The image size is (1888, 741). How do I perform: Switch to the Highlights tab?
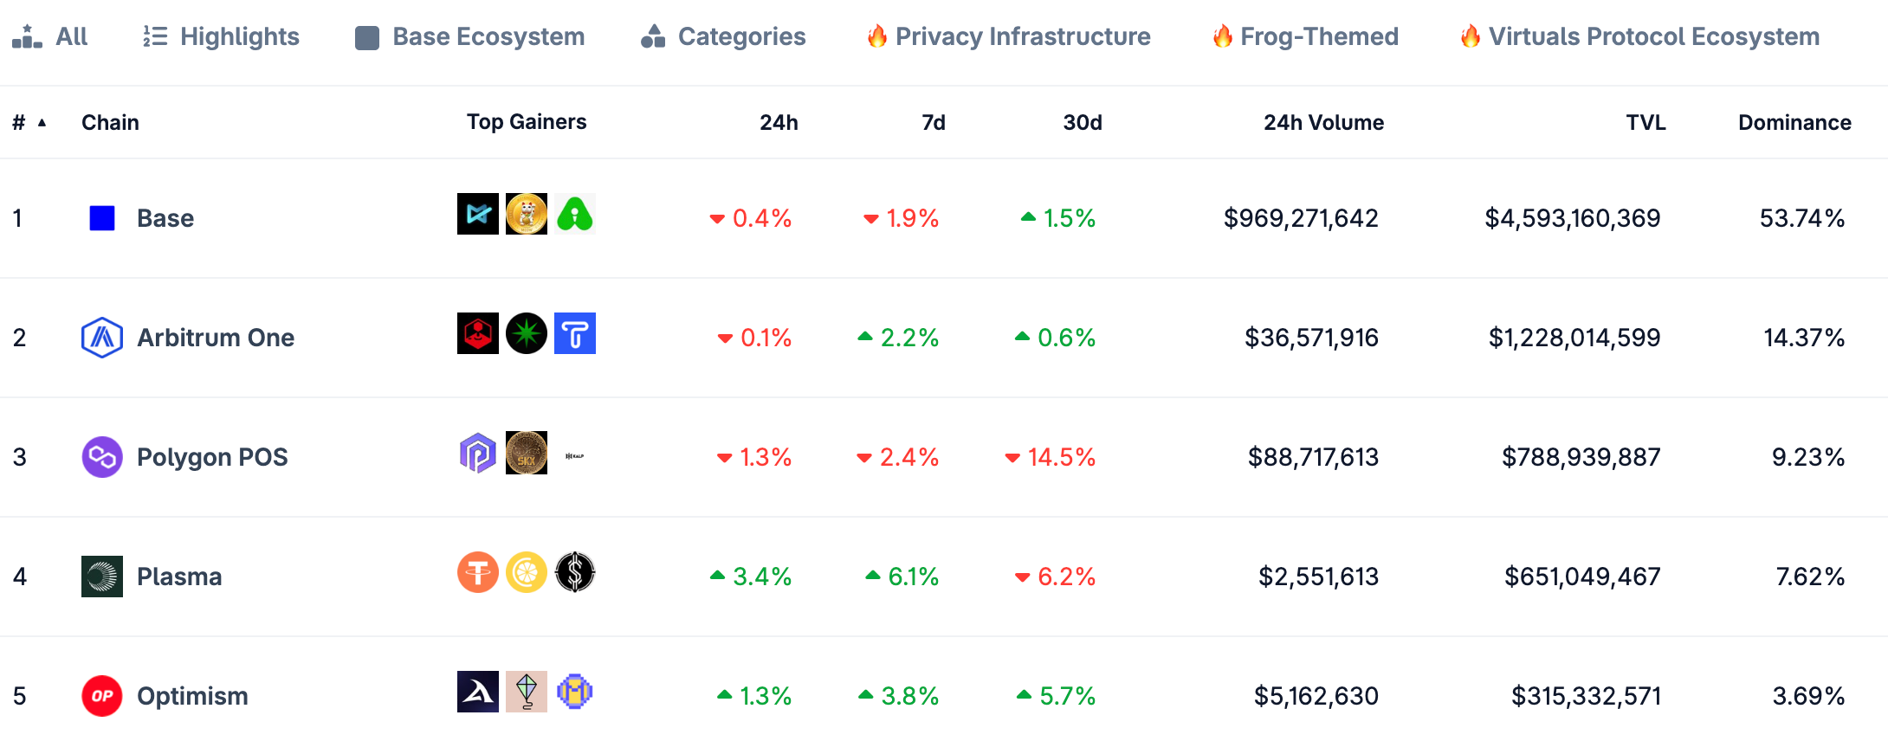click(x=221, y=36)
